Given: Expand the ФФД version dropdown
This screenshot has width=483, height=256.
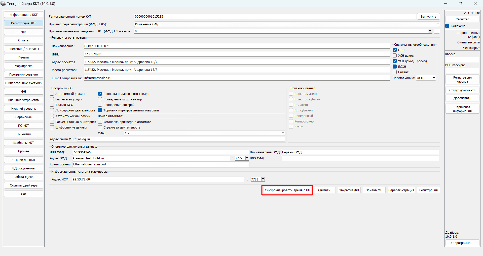Looking at the screenshot, I should [283, 133].
